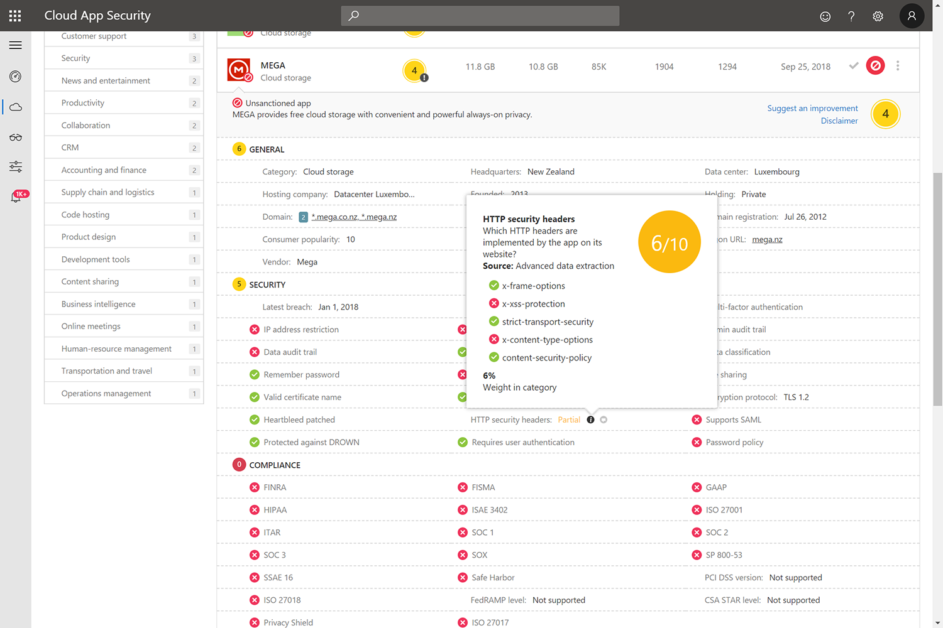
Task: Open the help question mark icon
Action: (851, 16)
